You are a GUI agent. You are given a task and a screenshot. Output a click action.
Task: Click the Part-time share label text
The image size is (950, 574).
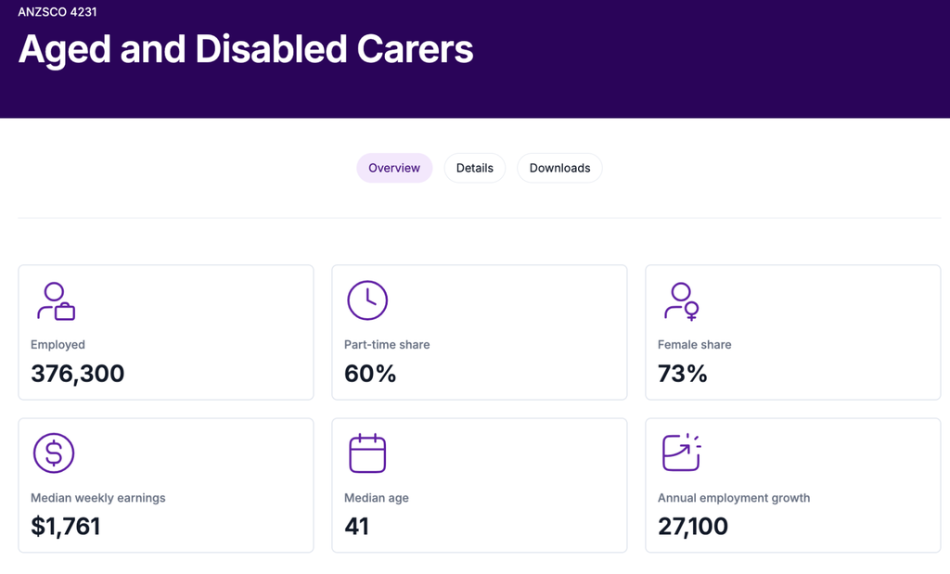[387, 345]
